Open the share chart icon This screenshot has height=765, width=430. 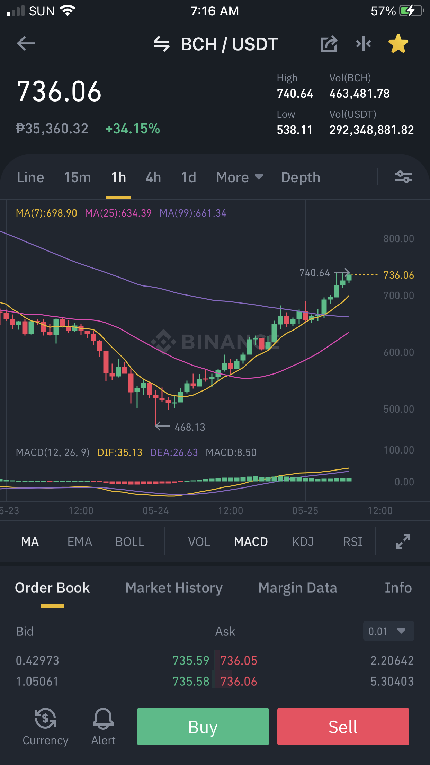point(329,44)
